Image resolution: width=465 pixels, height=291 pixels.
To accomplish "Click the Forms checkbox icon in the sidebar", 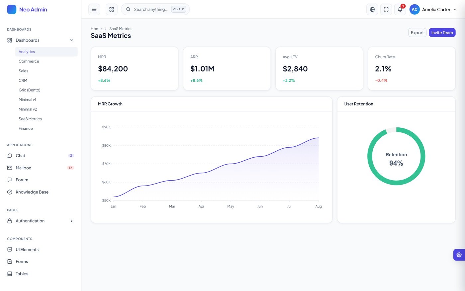I will (x=10, y=261).
